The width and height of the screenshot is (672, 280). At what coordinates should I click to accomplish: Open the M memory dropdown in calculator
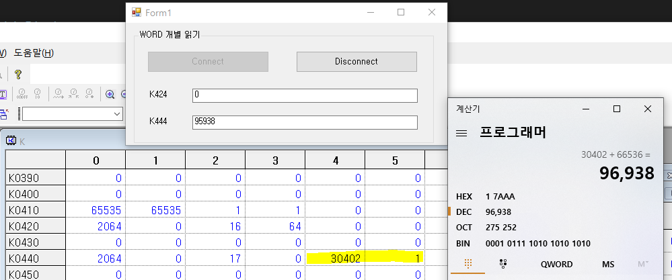point(643,264)
